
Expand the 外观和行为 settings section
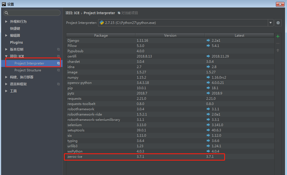tap(6, 22)
